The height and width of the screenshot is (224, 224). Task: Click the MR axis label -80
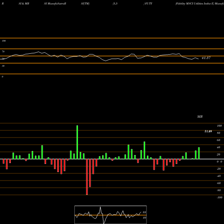click(219, 190)
